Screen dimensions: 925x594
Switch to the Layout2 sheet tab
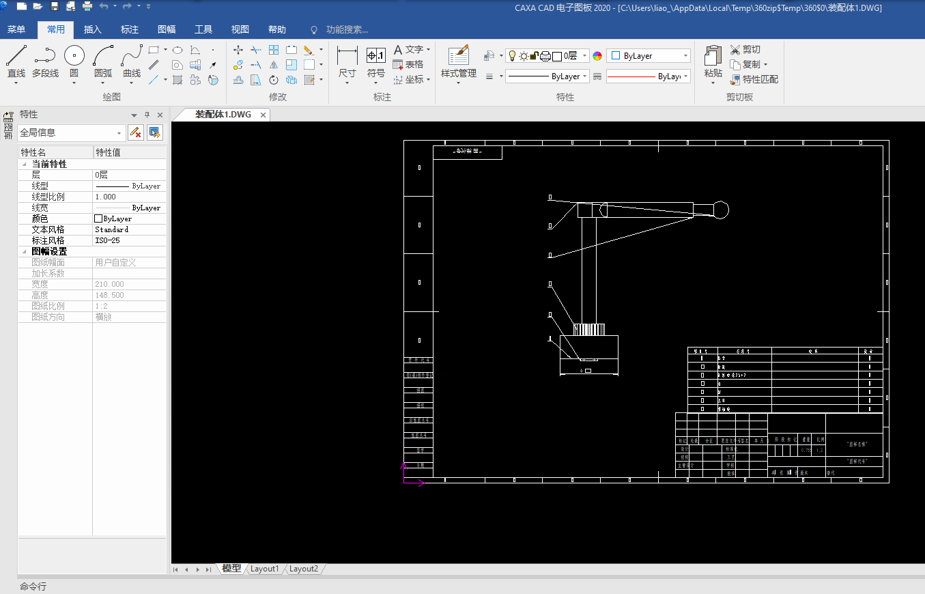coord(303,569)
